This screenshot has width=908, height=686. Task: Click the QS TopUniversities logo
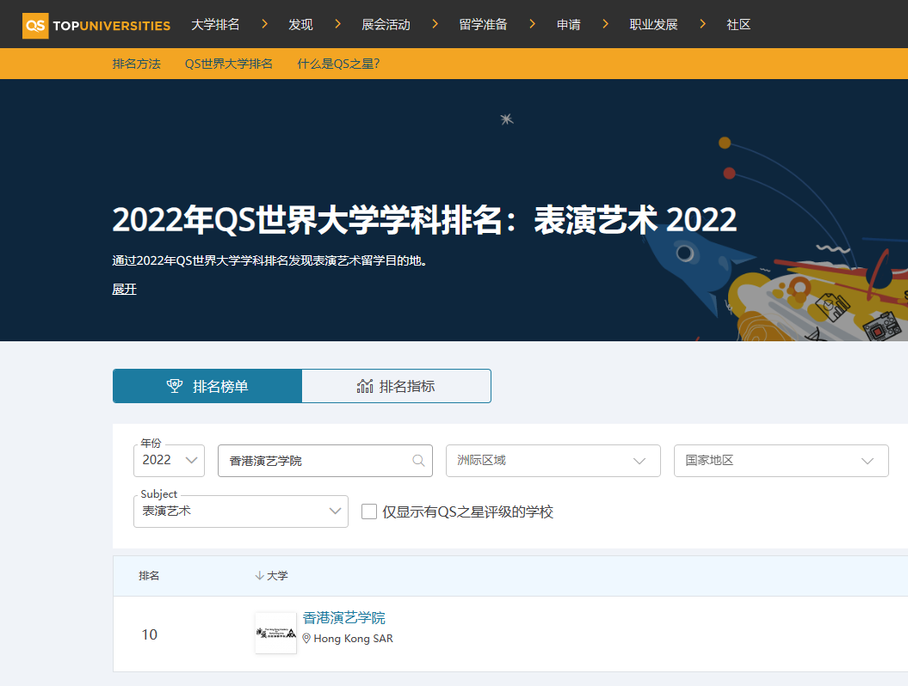[96, 26]
